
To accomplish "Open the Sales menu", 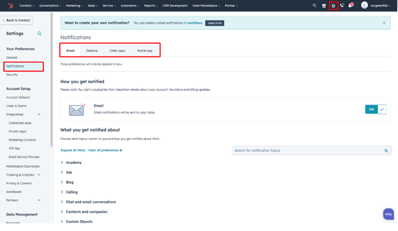I will pyautogui.click(x=93, y=6).
